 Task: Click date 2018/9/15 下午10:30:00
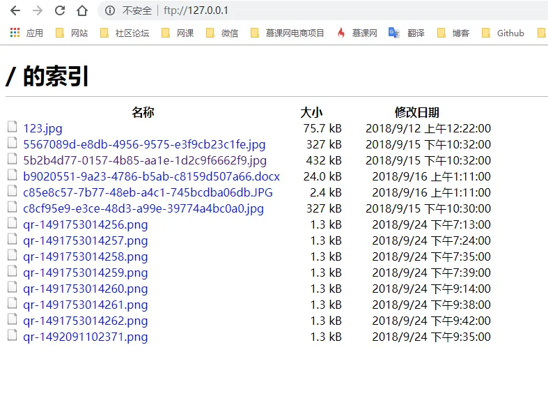[x=428, y=208]
